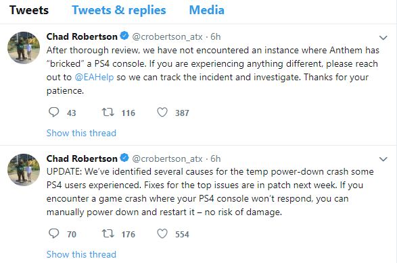Like the tweet with 387 likes
The height and width of the screenshot is (263, 397).
pos(162,113)
